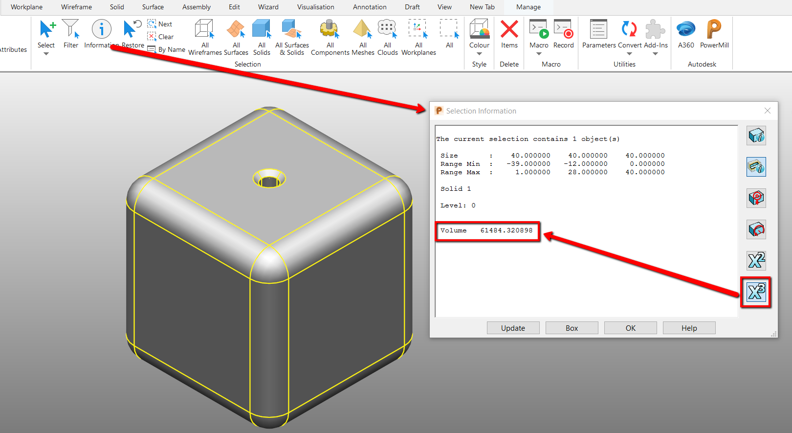Viewport: 792px width, 433px height.
Task: Open the Annotation tab
Action: coord(370,7)
